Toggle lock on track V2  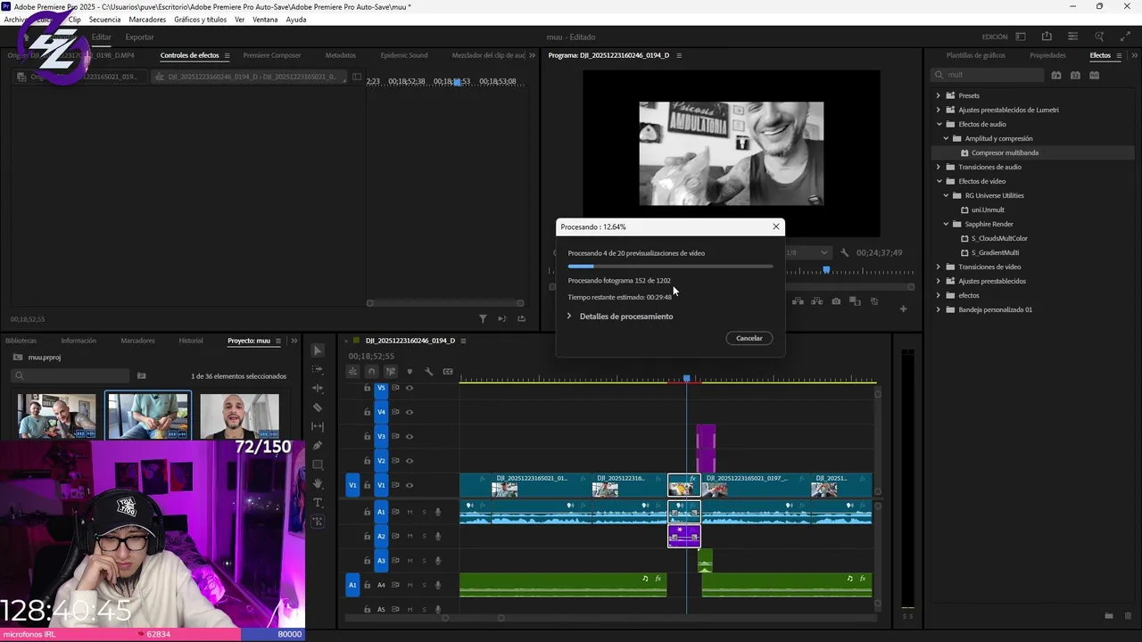click(367, 461)
